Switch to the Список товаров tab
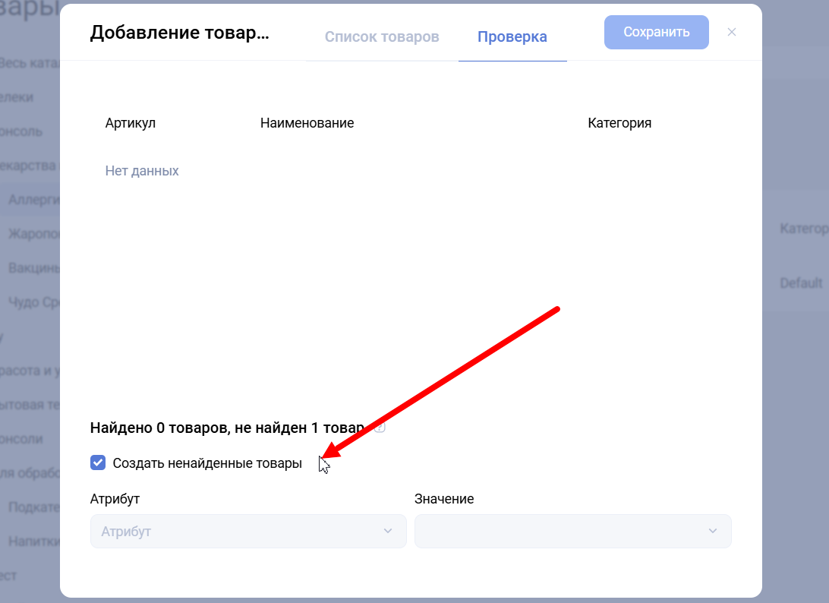This screenshot has width=829, height=603. (x=382, y=36)
